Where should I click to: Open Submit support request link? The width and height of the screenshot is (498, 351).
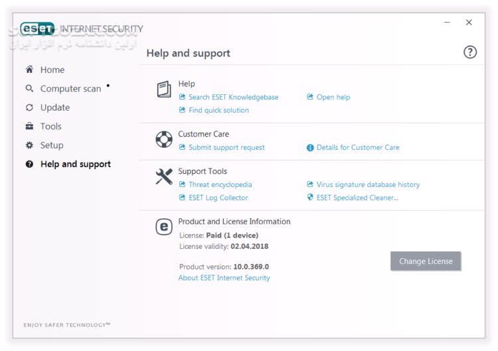click(x=226, y=147)
